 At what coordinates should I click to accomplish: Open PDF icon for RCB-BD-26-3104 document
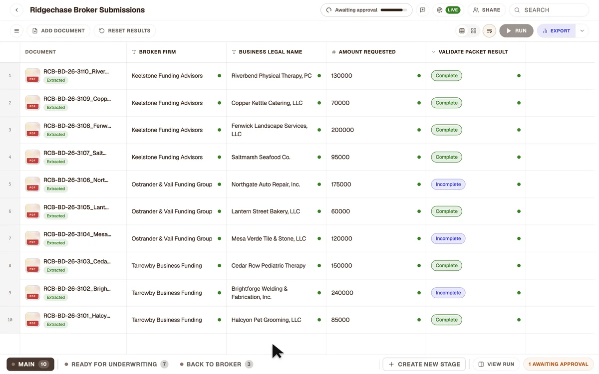32,238
